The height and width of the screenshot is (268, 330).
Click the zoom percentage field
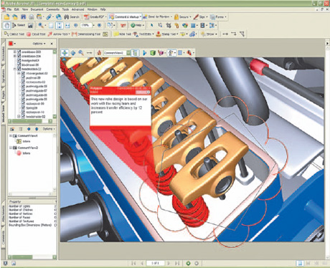tap(85, 25)
